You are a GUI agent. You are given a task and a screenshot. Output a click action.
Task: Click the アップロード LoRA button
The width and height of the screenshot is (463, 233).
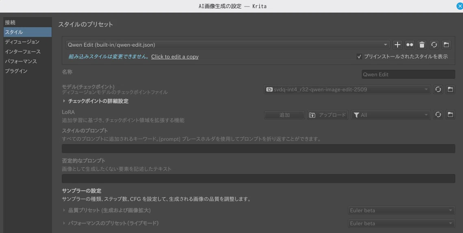coord(328,115)
